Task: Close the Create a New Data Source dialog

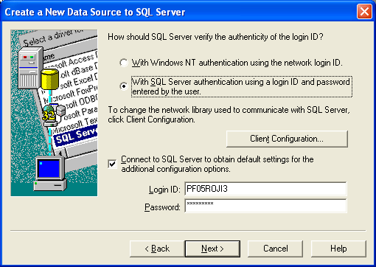Action: click(364, 12)
